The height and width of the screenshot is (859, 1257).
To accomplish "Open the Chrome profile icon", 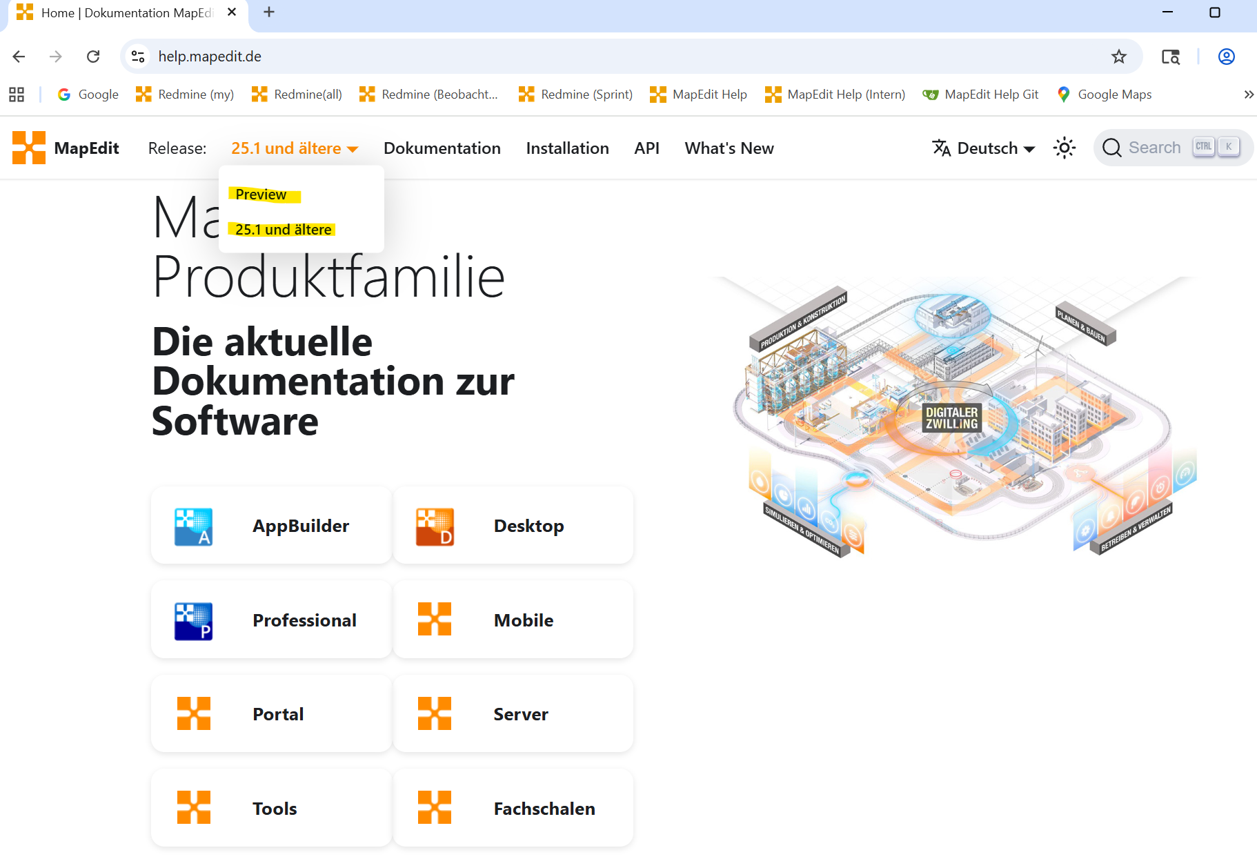I will (1227, 57).
